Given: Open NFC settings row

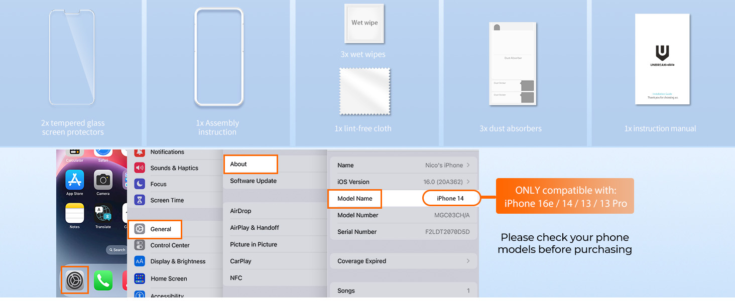Looking at the screenshot, I should coord(275,278).
